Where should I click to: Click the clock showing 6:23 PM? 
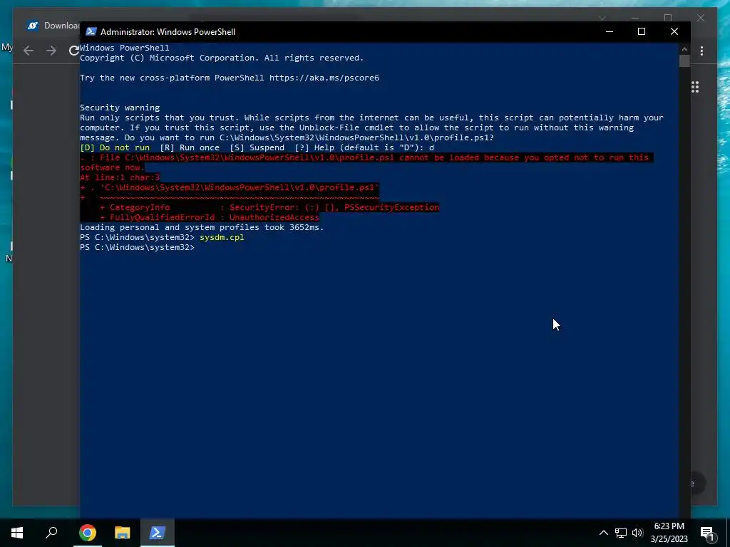(x=669, y=526)
